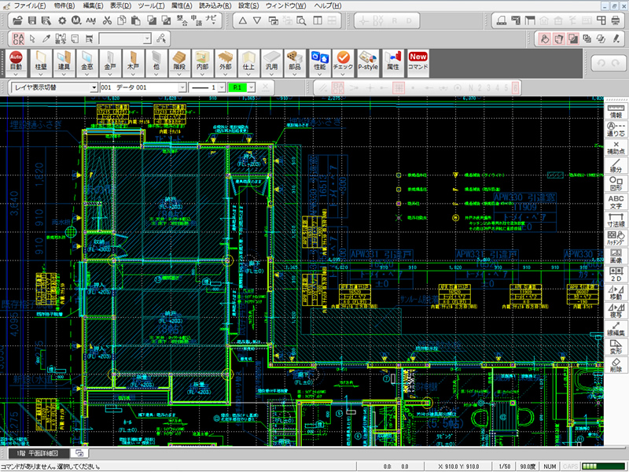Viewport: 629px width, 472px height.
Task: Click the 複写 copy button
Action: click(x=616, y=311)
